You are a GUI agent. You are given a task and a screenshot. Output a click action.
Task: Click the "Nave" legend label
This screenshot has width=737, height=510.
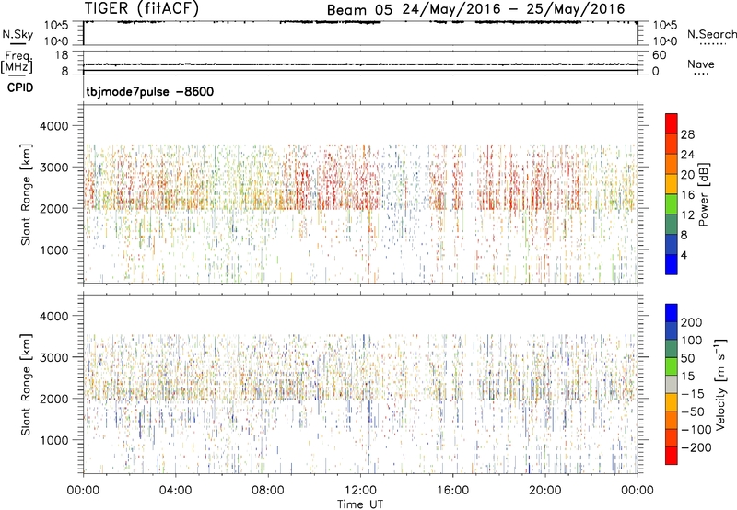(701, 64)
